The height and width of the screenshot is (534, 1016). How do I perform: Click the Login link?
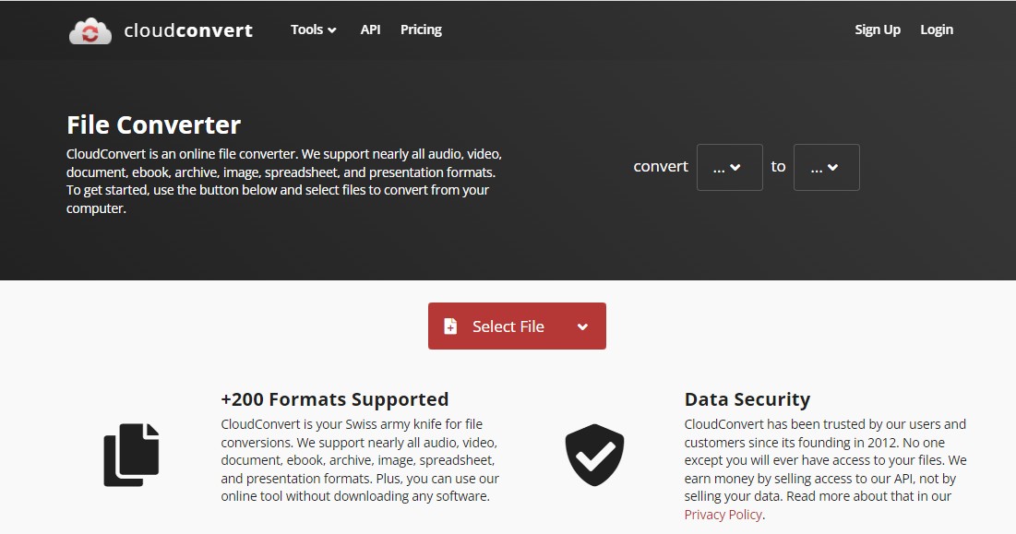pyautogui.click(x=936, y=30)
